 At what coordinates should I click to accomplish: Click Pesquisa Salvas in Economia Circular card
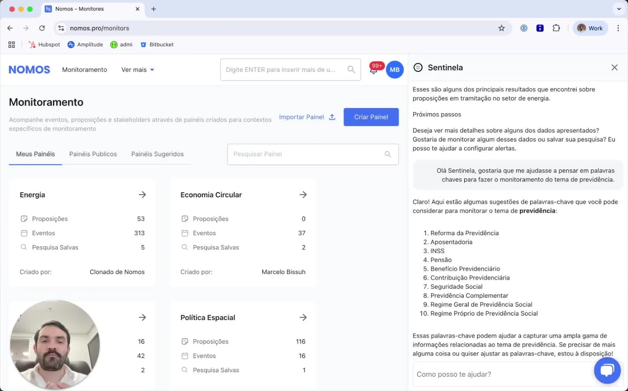243,247
